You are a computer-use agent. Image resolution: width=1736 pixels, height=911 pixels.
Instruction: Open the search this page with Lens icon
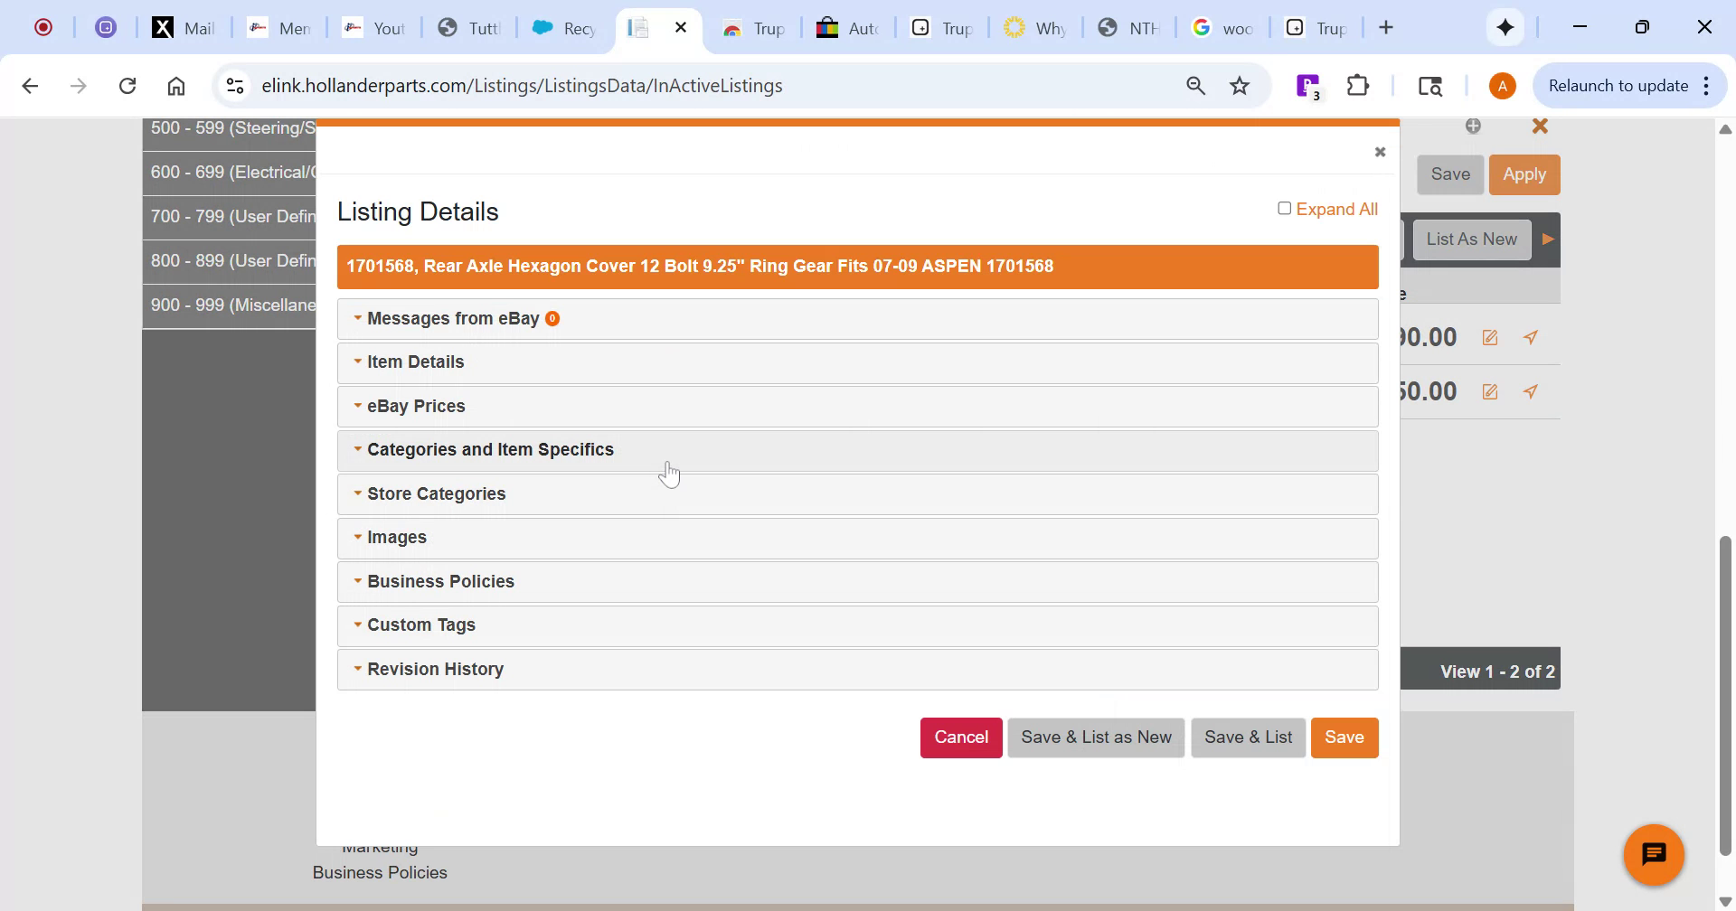1431,86
